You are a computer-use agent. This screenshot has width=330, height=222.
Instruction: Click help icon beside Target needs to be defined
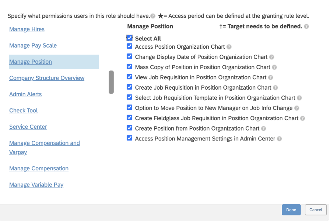[x=306, y=27]
